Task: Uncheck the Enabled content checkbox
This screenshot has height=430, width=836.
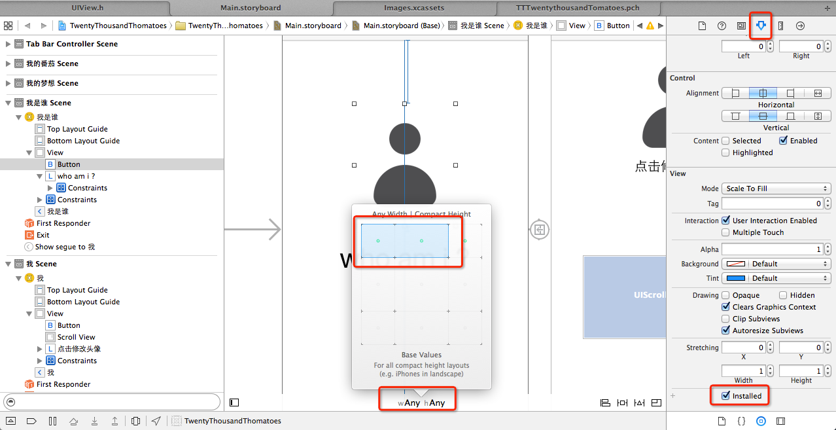Action: click(x=784, y=141)
